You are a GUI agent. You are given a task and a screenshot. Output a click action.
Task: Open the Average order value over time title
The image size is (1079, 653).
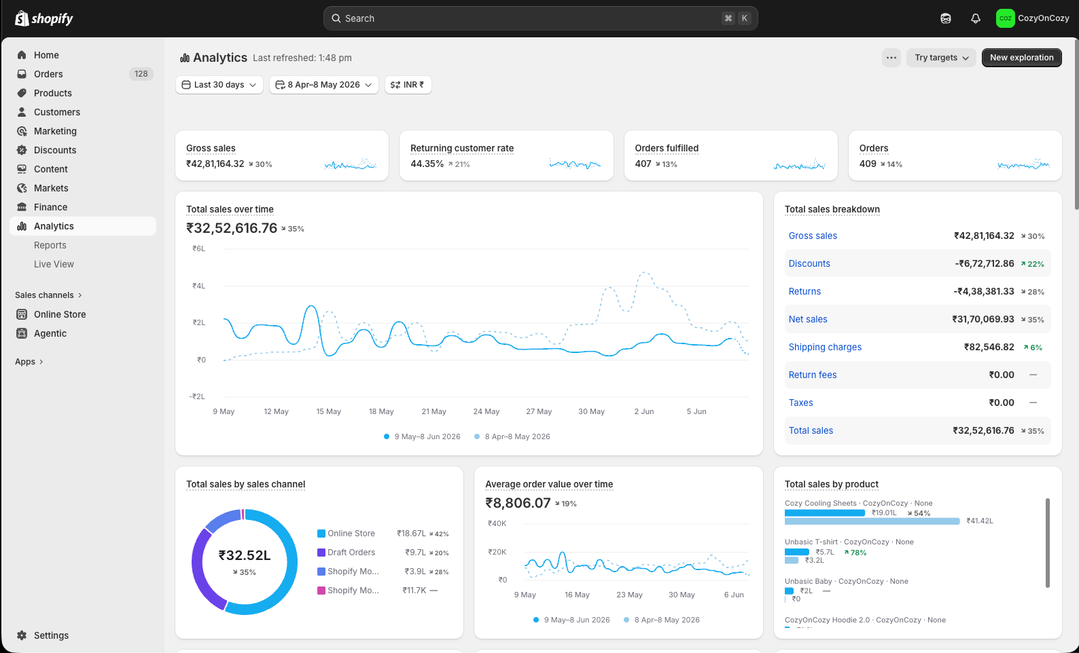point(549,485)
